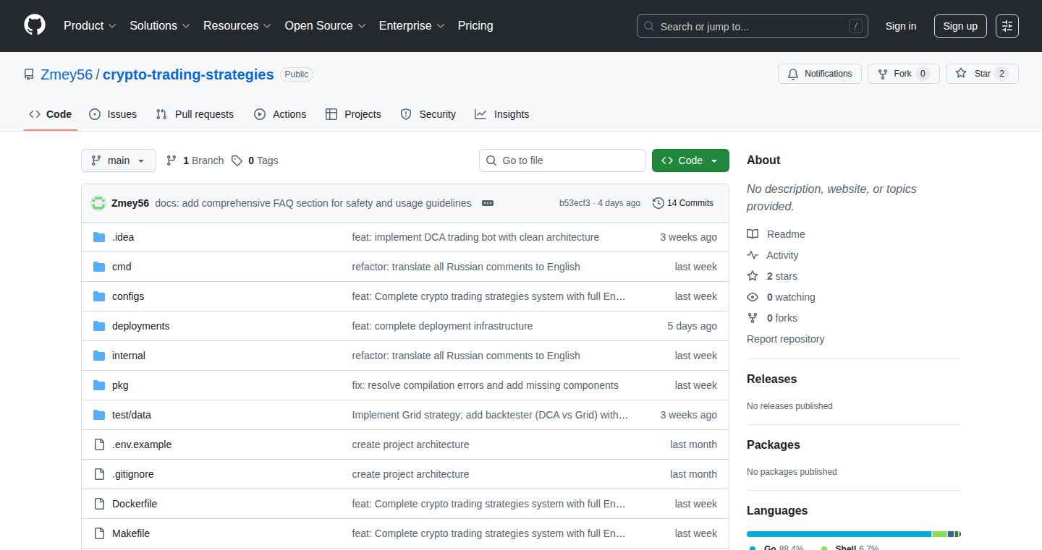
Task: Open the pkg compilation errors commit message
Action: point(485,385)
